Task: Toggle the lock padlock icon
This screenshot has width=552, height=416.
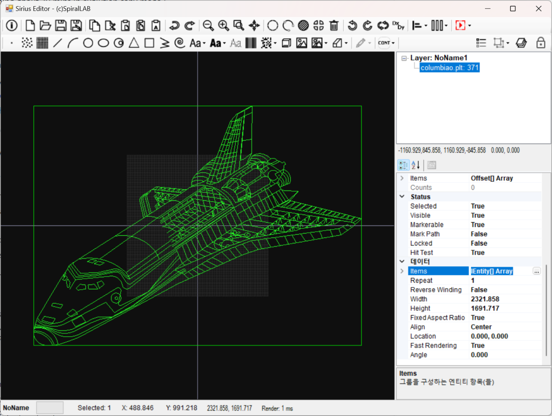Action: coord(541,43)
